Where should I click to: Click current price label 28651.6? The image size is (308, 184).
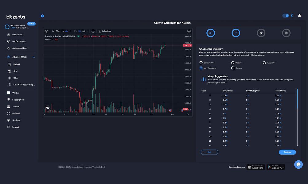pyautogui.click(x=187, y=45)
